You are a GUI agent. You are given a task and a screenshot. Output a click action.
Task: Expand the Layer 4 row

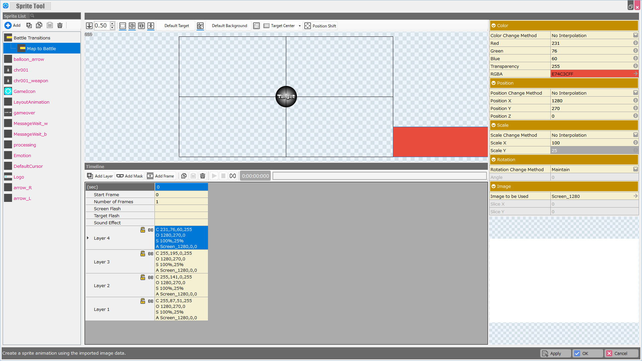click(88, 238)
